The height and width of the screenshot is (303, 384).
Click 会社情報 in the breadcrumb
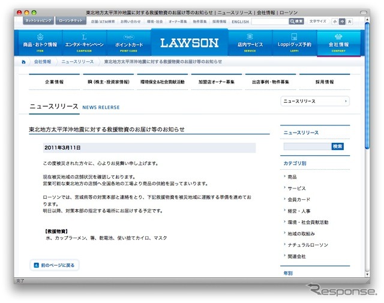click(x=43, y=62)
